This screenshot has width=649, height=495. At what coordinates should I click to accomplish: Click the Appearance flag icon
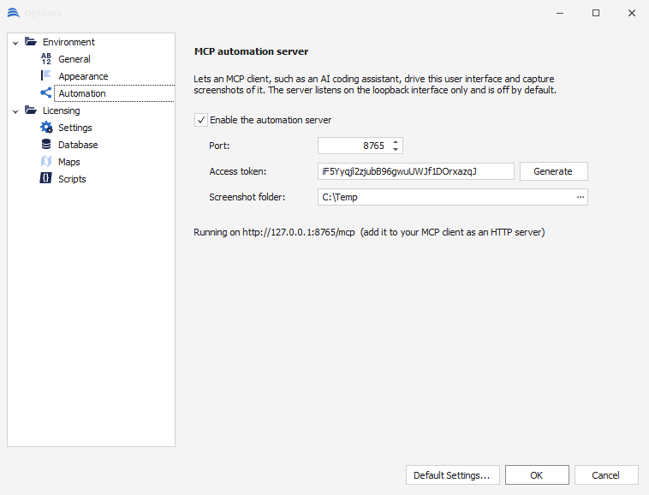46,75
